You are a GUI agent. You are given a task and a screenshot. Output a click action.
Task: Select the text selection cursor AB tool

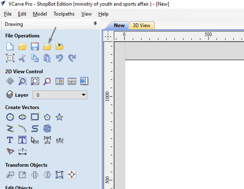(x=35, y=140)
